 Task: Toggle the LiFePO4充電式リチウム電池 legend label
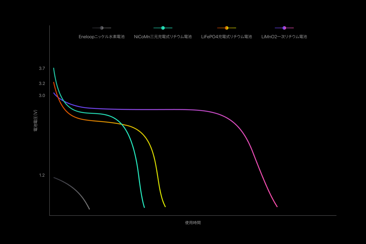[x=227, y=37]
